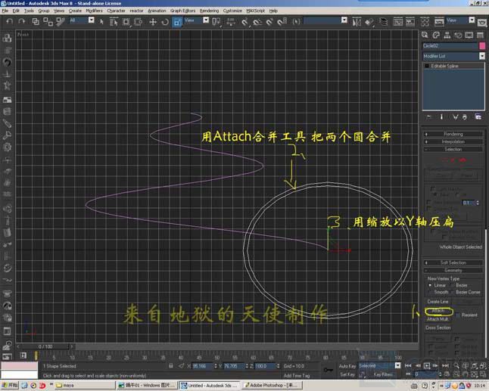Expand the Interpolation rollout

point(453,141)
